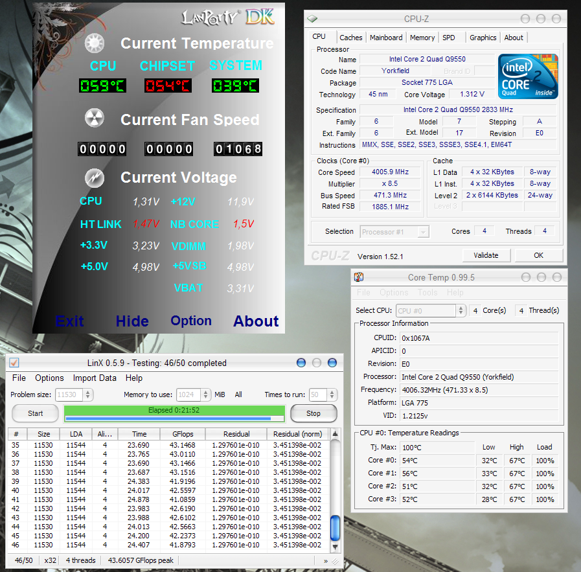
Task: Open the Help menu in LinX
Action: pyautogui.click(x=134, y=378)
